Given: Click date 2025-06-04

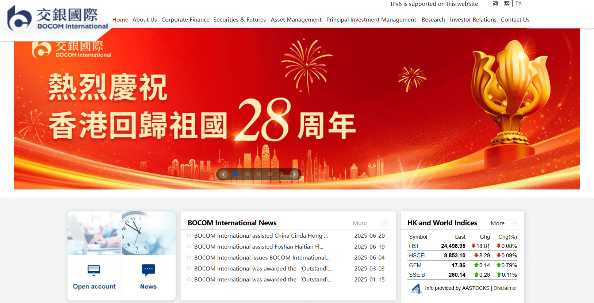Looking at the screenshot, I should point(369,258).
